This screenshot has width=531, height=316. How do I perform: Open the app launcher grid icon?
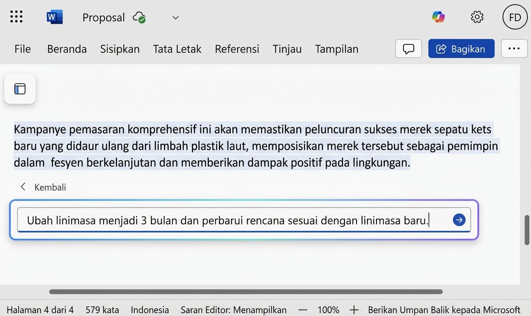coord(16,17)
